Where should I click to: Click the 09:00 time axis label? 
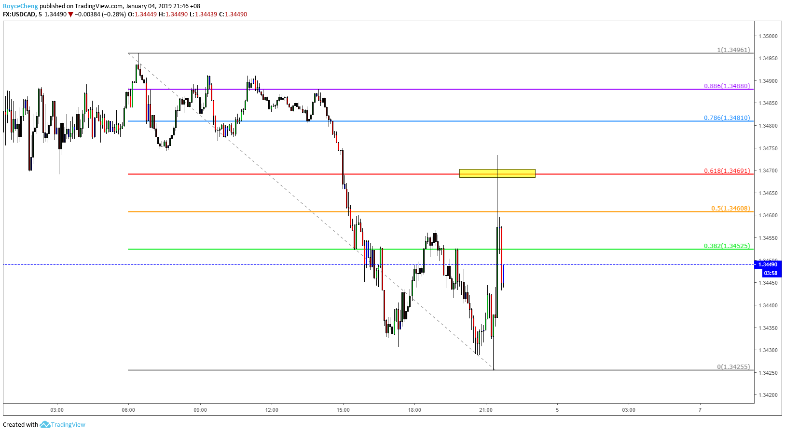coord(200,410)
